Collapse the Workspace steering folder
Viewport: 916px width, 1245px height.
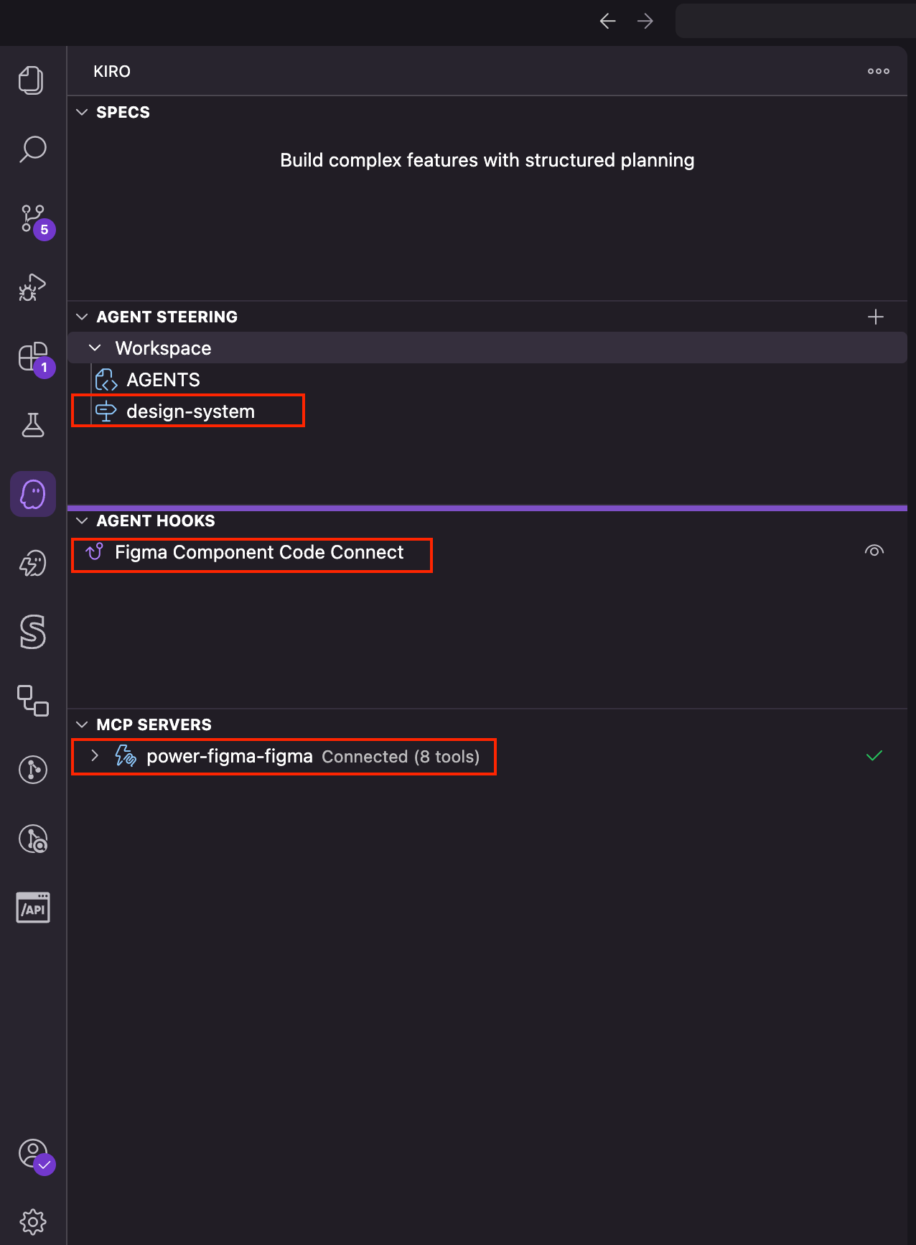[95, 348]
